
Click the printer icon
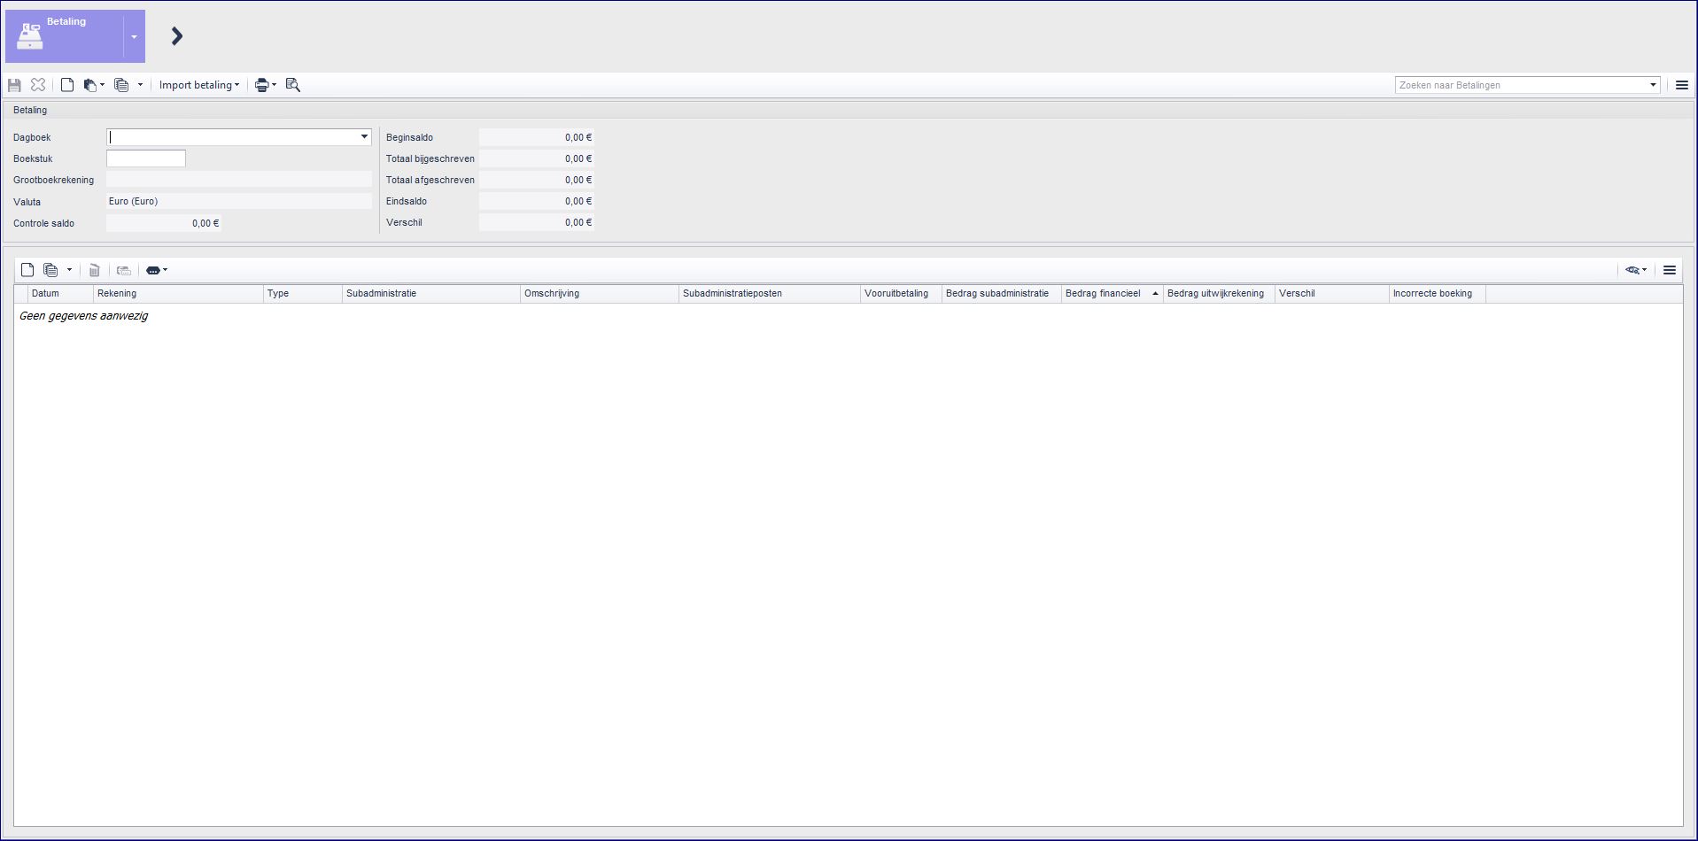tap(261, 85)
